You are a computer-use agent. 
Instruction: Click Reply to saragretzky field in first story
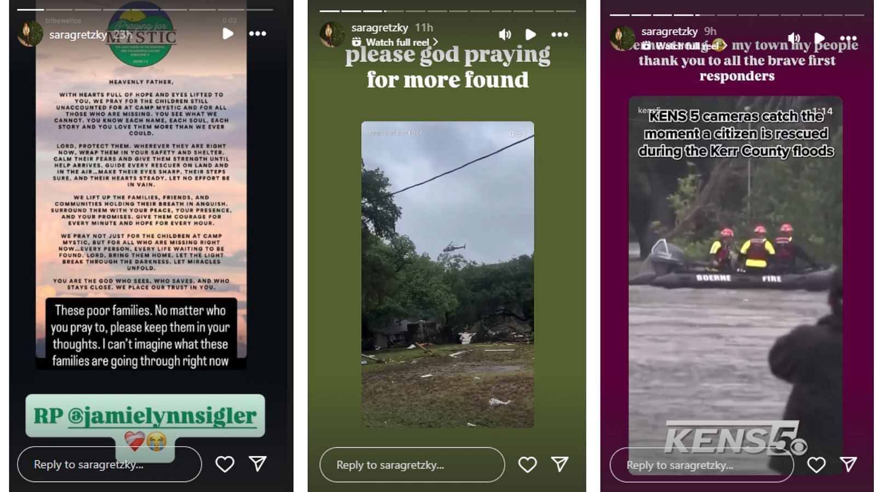[x=109, y=464]
